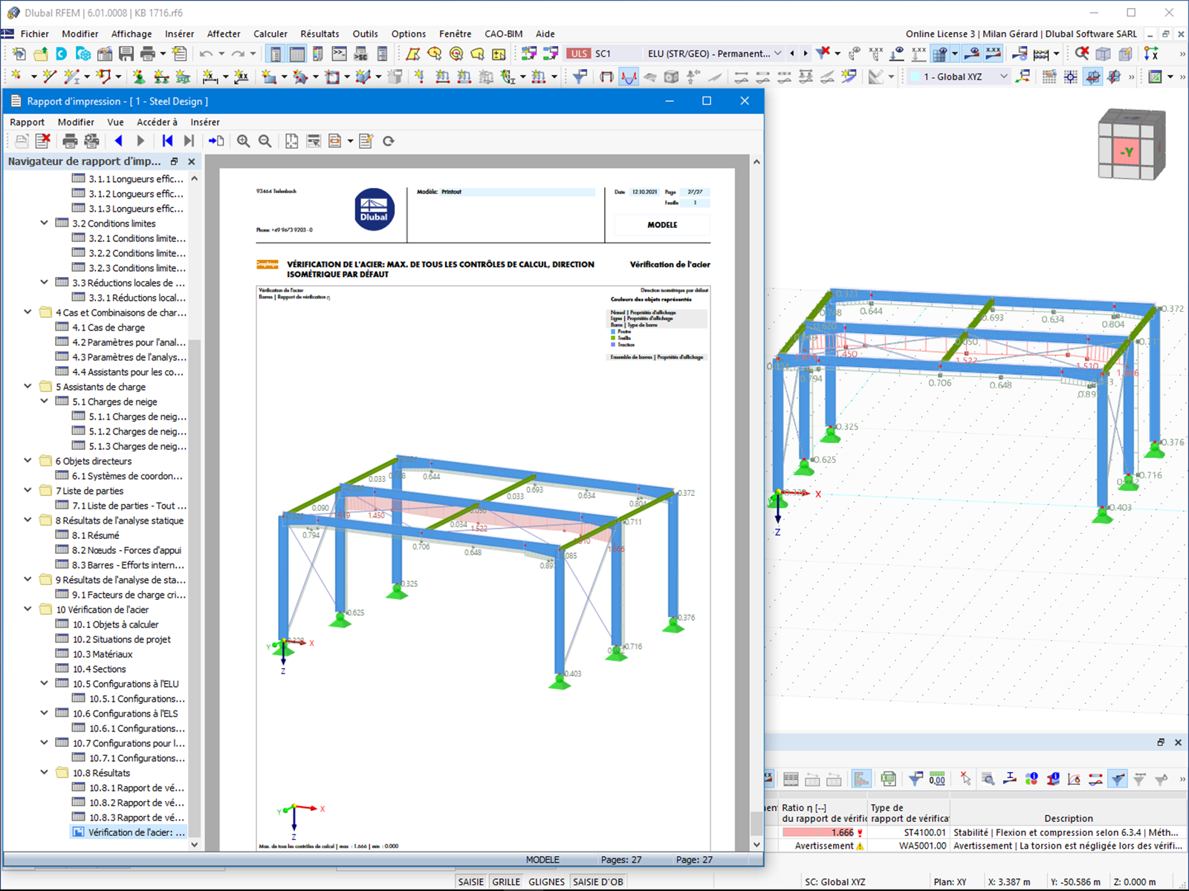Open the Affichage menu
This screenshot has height=891, width=1189.
[131, 33]
